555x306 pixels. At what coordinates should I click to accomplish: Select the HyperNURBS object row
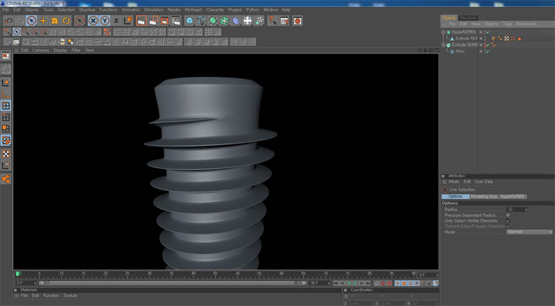463,32
